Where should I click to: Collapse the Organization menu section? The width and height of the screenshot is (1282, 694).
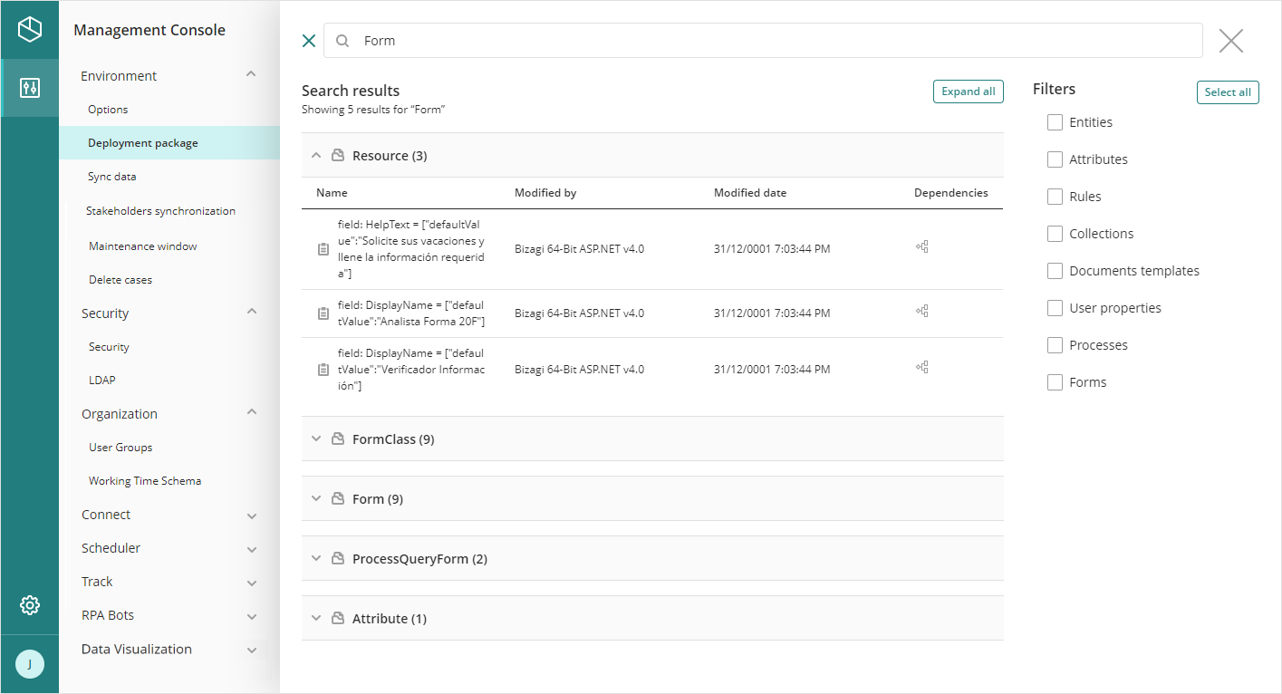[x=252, y=412]
